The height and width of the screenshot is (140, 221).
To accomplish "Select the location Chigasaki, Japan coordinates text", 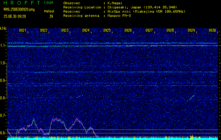I will [x=142, y=7].
